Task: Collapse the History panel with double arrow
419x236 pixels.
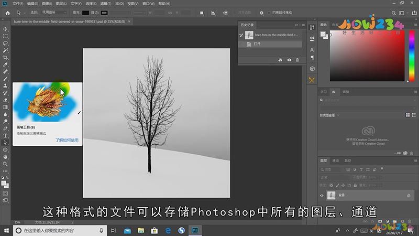Action: coord(296,25)
